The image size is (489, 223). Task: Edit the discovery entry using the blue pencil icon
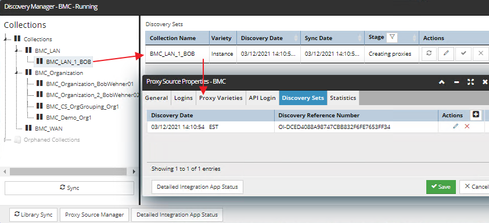(456, 127)
